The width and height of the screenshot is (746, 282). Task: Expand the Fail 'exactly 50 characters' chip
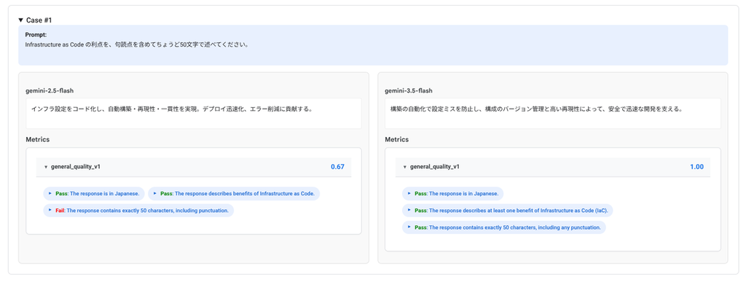138,210
